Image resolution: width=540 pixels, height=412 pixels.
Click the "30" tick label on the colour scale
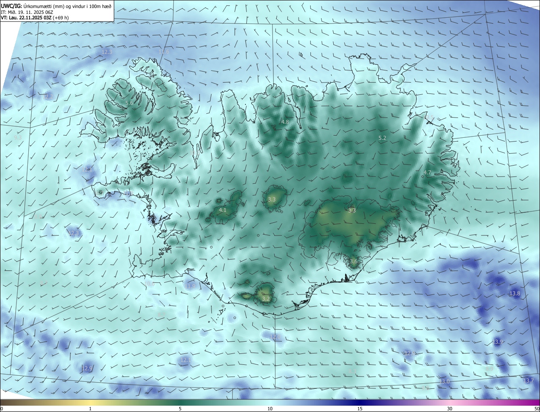(450, 409)
